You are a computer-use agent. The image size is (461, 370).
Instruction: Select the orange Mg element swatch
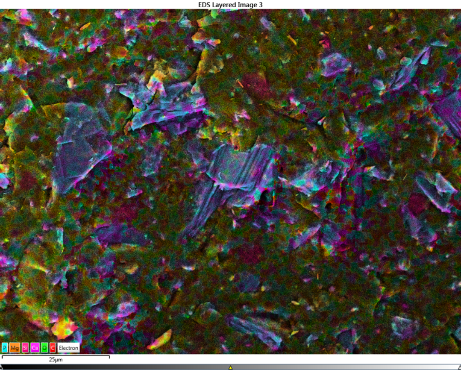point(15,348)
